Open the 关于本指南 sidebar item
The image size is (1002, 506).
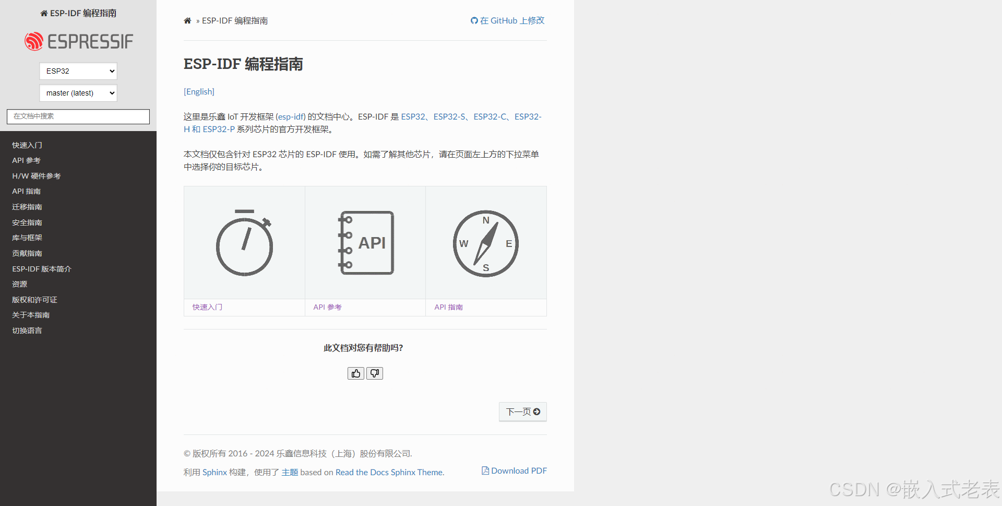pyautogui.click(x=31, y=315)
